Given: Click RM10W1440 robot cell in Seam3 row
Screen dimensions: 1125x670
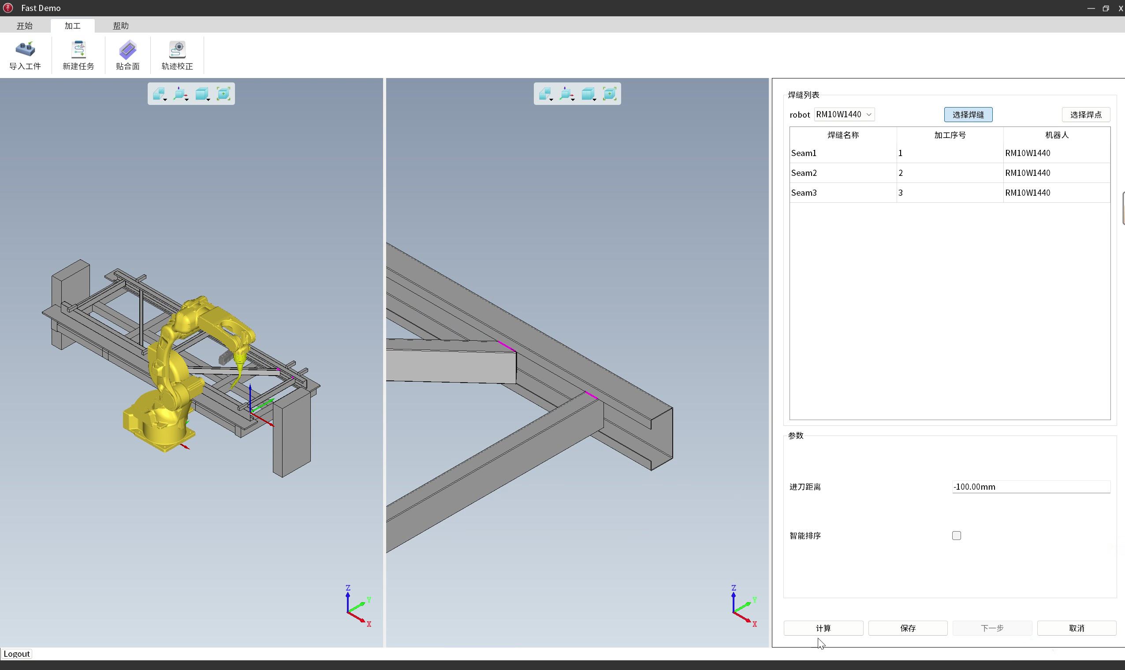Looking at the screenshot, I should pyautogui.click(x=1057, y=193).
